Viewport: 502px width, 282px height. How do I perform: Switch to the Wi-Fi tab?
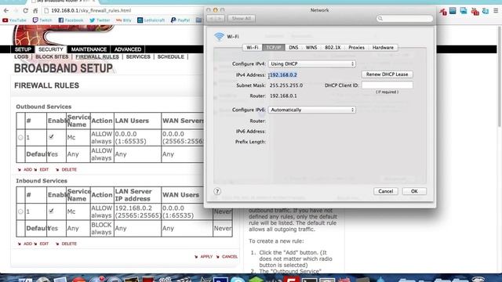tap(253, 47)
